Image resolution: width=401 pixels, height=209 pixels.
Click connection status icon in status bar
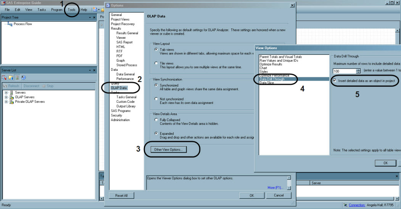pos(345,205)
